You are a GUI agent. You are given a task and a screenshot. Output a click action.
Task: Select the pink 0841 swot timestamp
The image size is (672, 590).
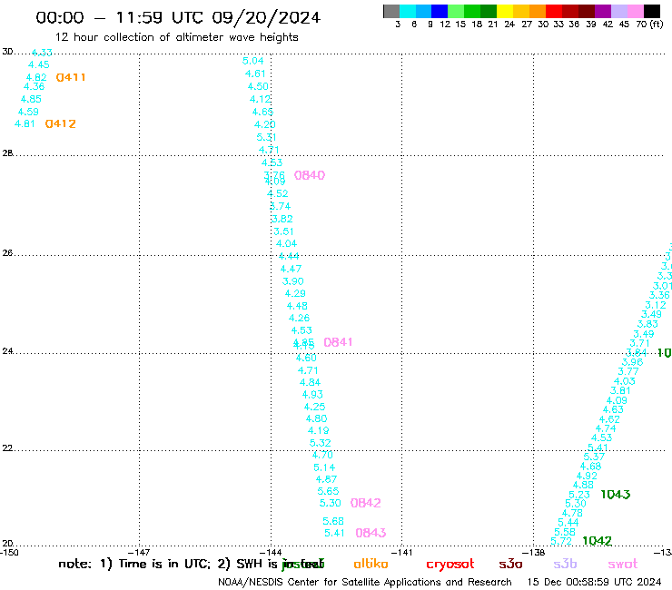(338, 342)
